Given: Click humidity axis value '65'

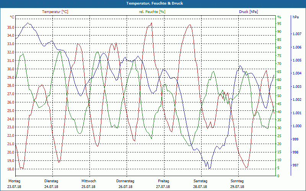Looking at the screenshot, I should coord(279,72).
